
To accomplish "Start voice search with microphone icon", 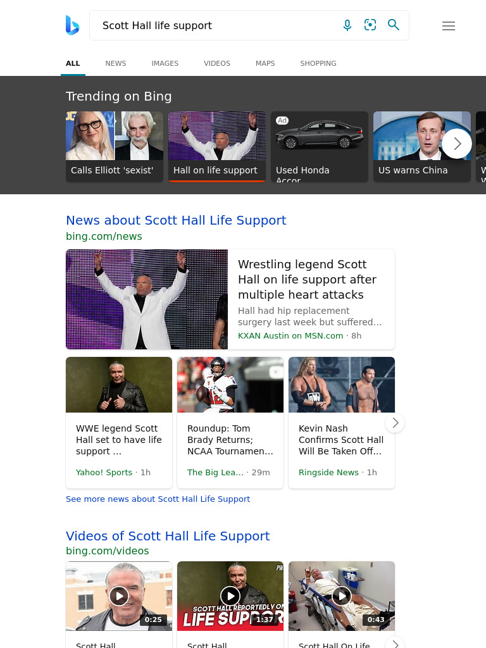I will click(x=347, y=25).
